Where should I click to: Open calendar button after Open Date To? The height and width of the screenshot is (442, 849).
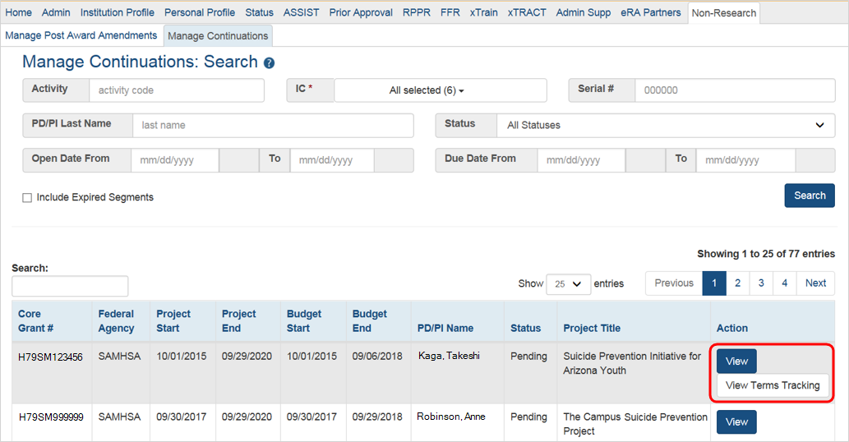click(394, 161)
